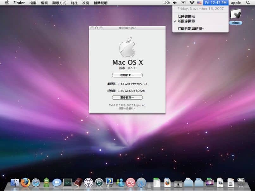Screen dimensions: 255x191
Task: Open the TIFF image file in Dock
Action: click(x=220, y=182)
